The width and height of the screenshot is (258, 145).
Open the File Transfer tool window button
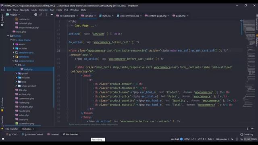point(71,134)
